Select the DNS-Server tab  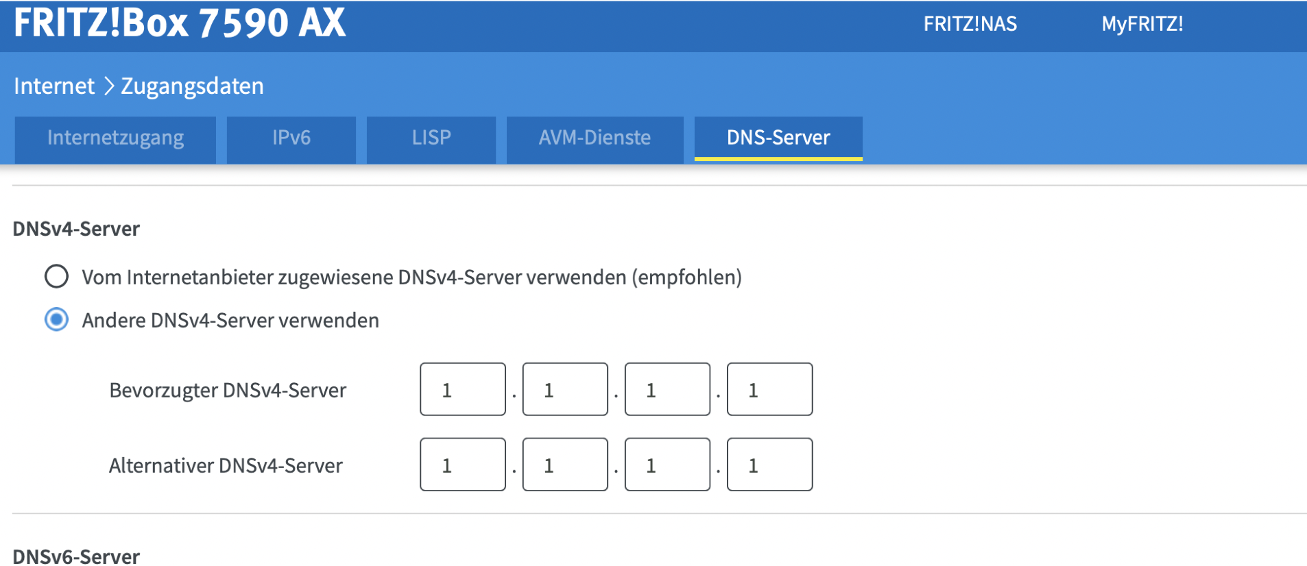(x=778, y=139)
